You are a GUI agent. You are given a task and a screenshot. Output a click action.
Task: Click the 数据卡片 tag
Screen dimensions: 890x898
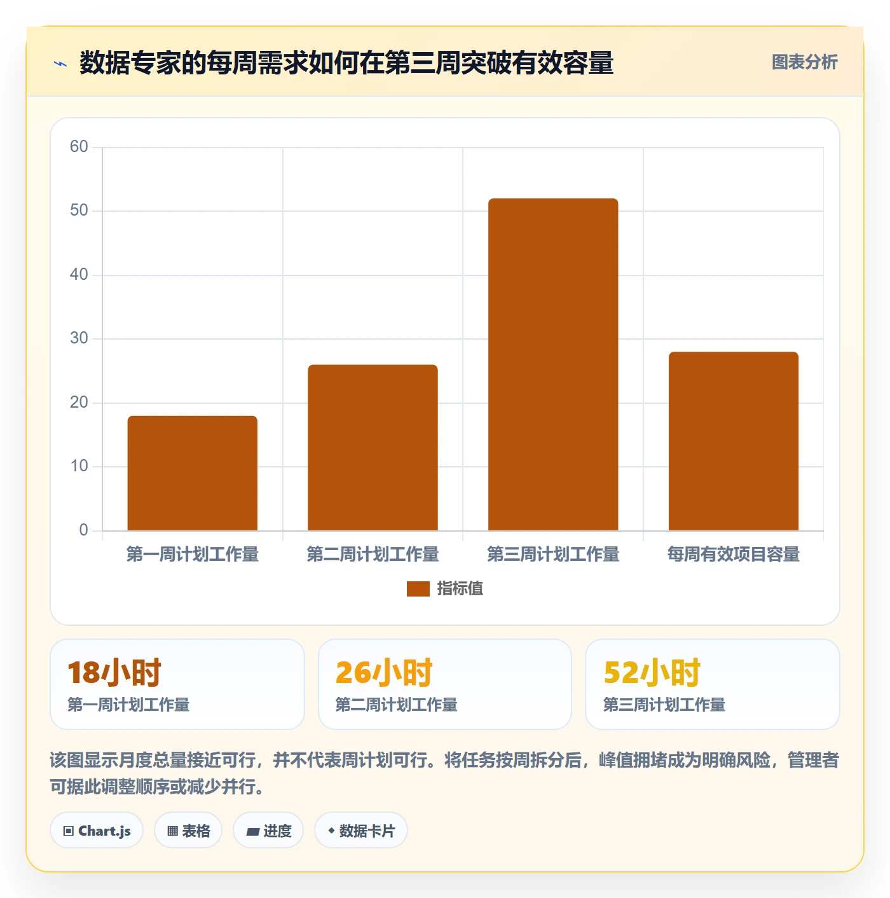pyautogui.click(x=361, y=831)
